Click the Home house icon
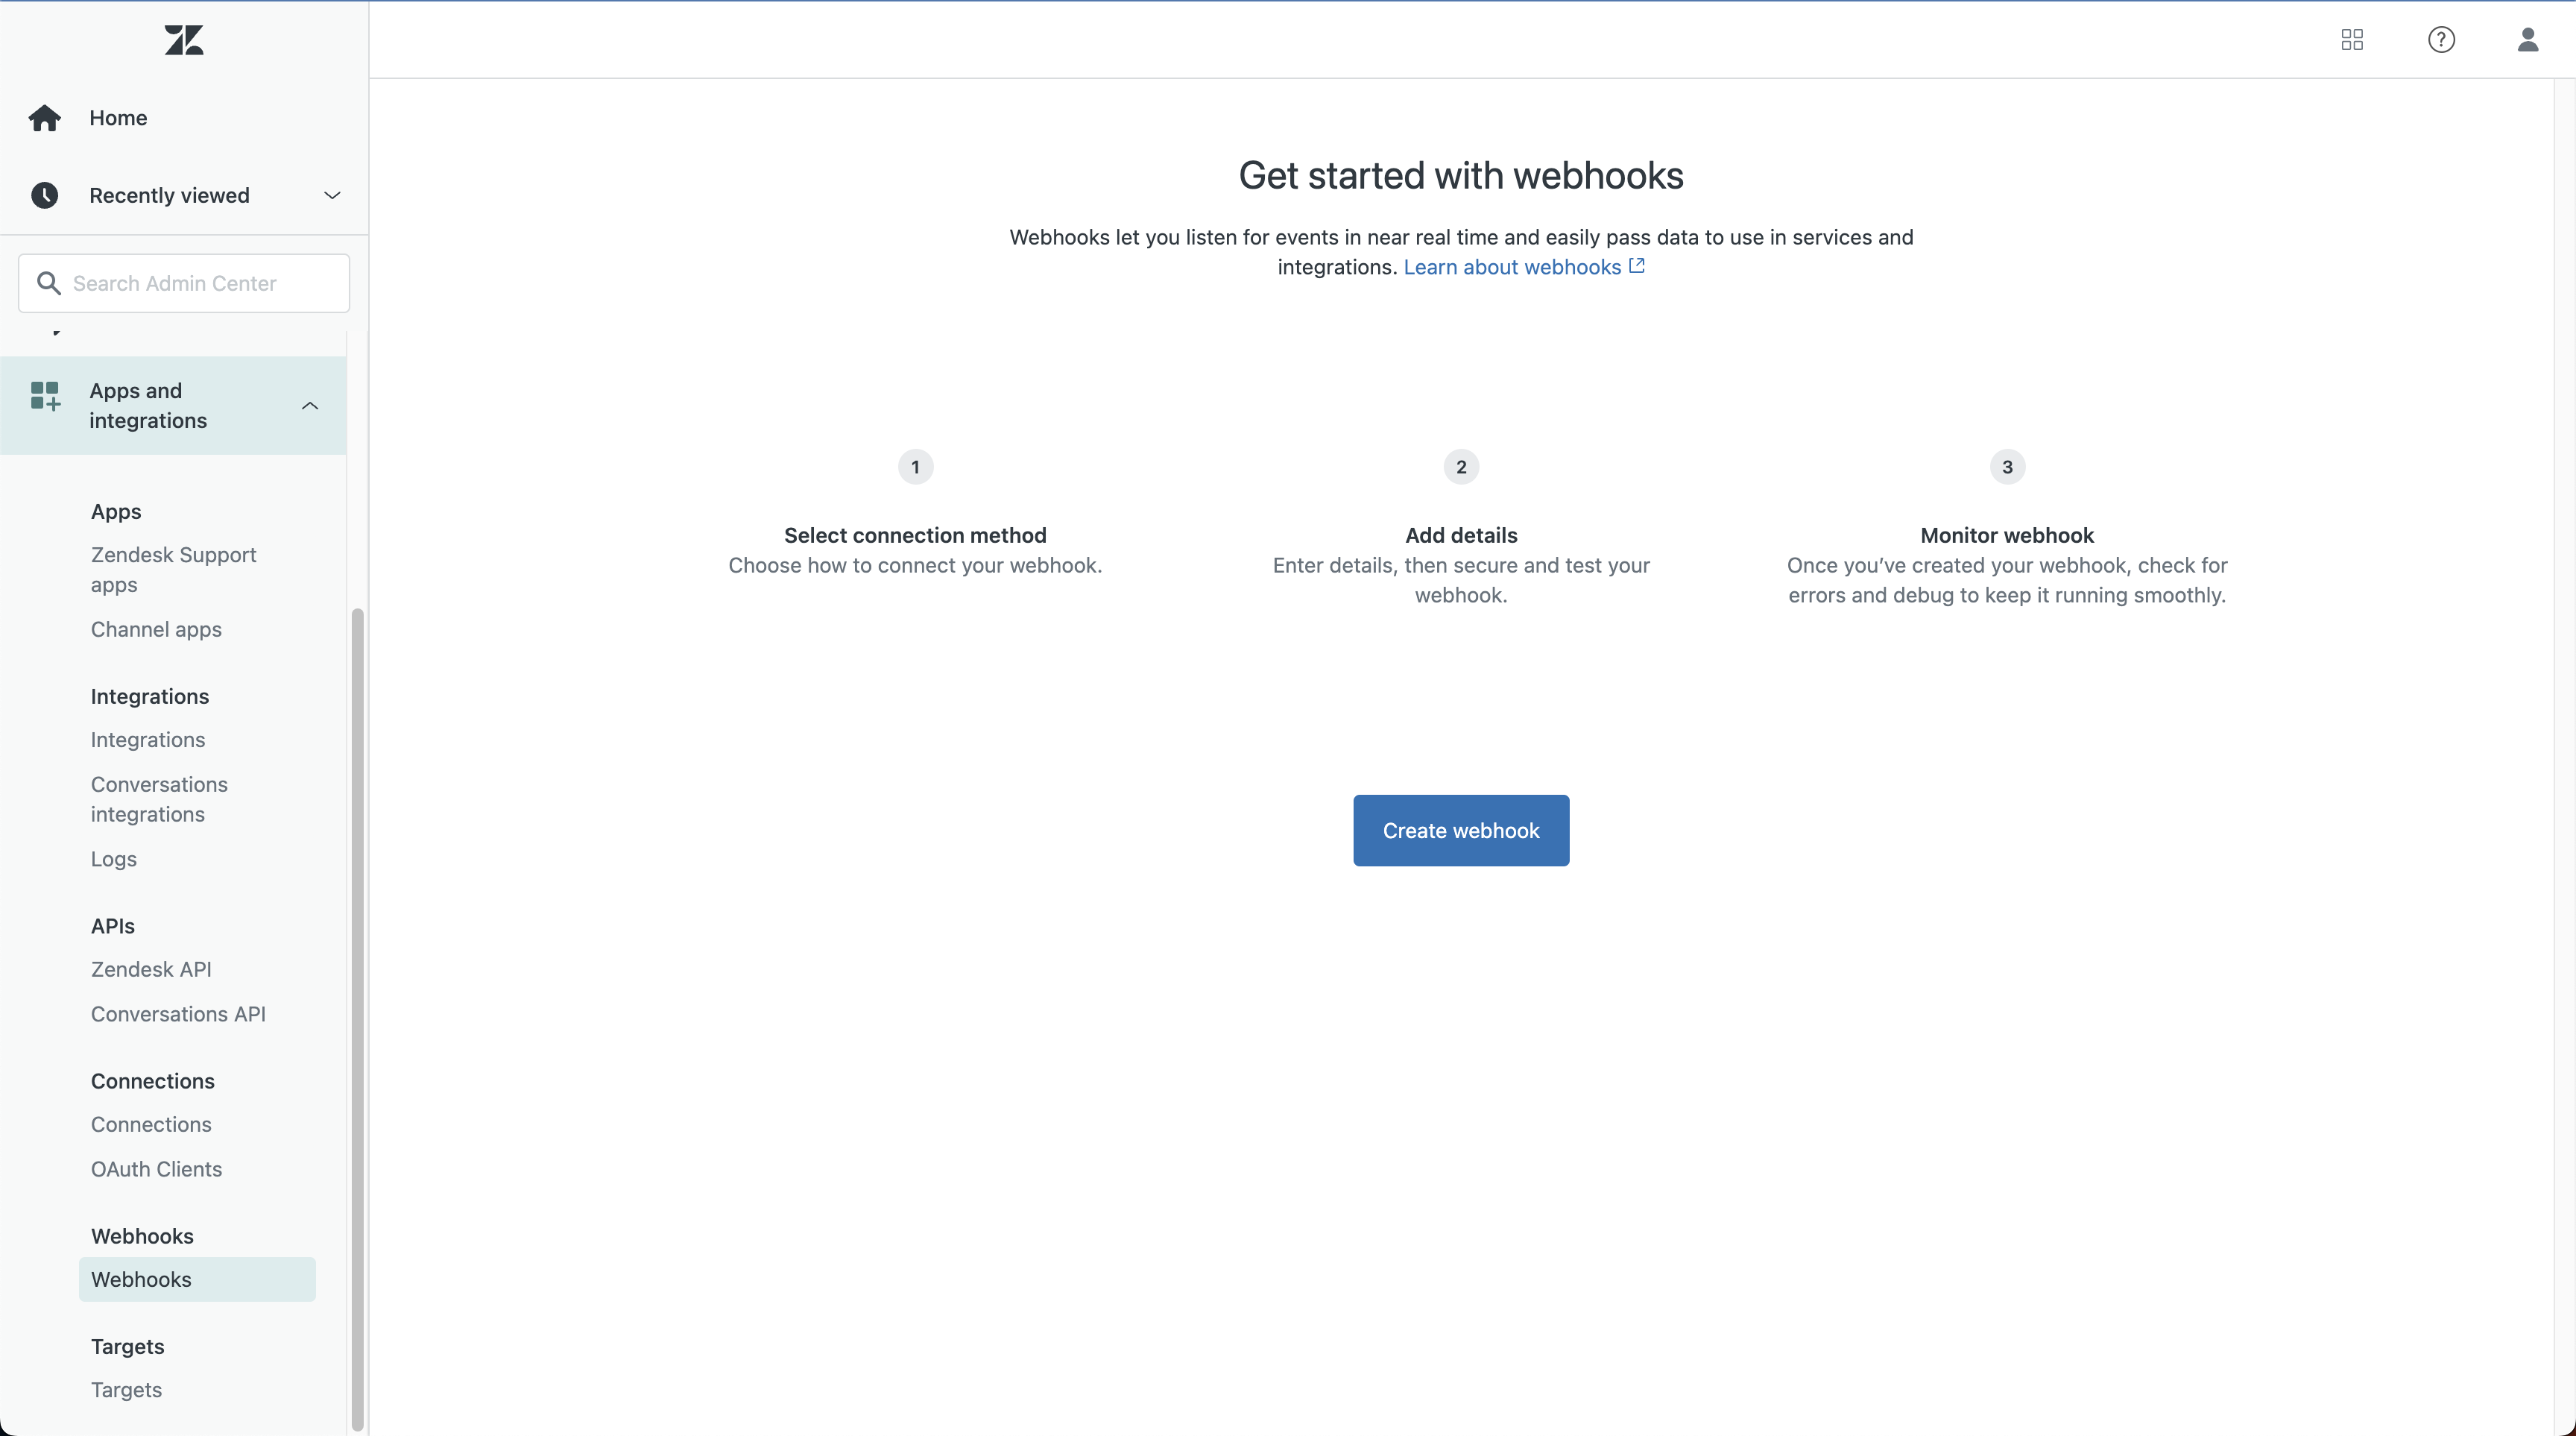 click(x=44, y=118)
